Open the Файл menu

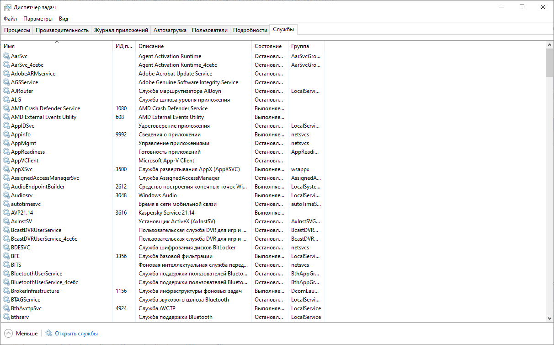click(x=10, y=19)
